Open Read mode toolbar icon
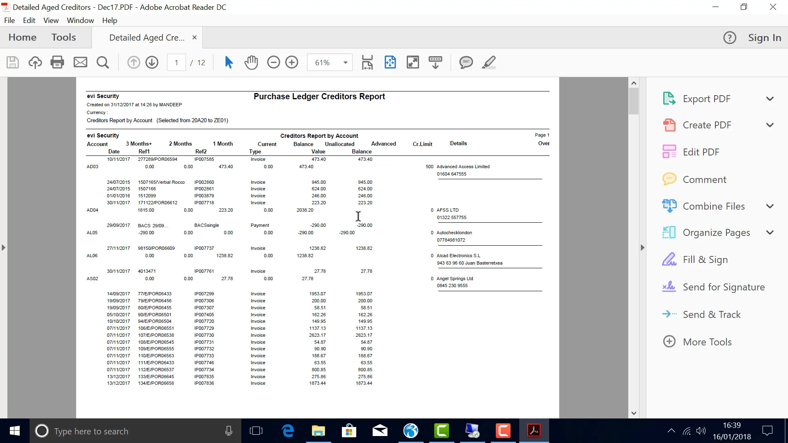This screenshot has height=443, width=788. [x=435, y=62]
